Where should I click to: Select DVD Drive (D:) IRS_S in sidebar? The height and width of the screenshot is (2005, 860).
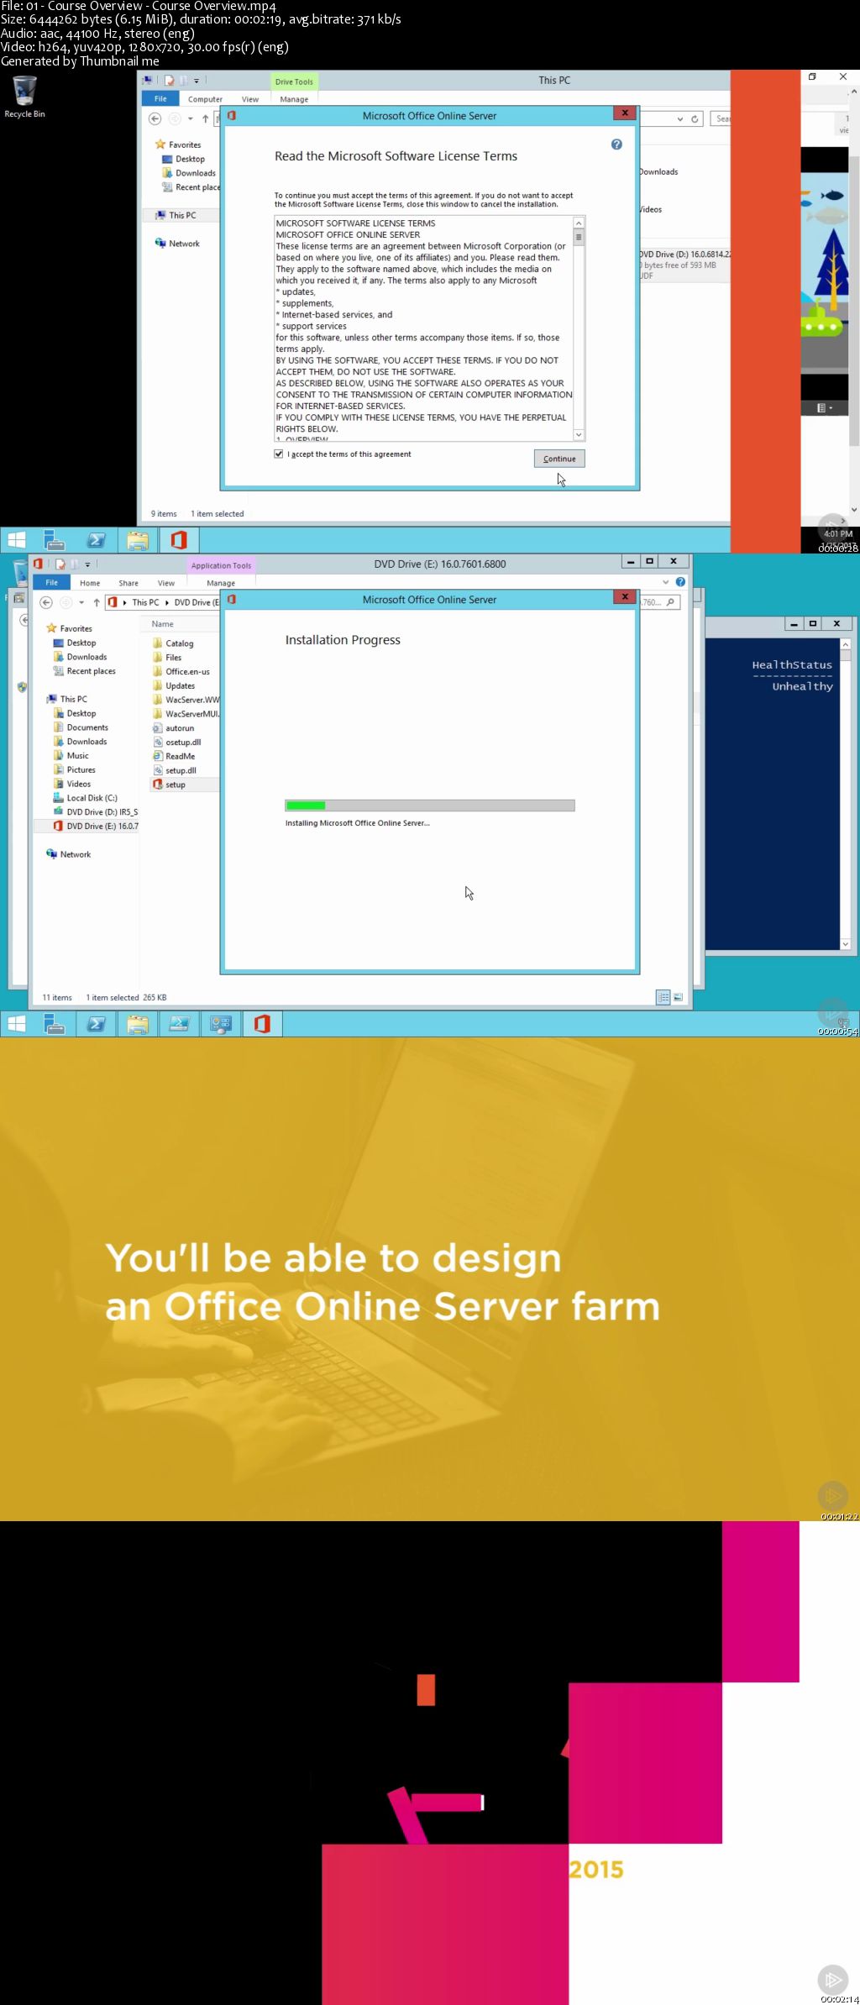95,812
